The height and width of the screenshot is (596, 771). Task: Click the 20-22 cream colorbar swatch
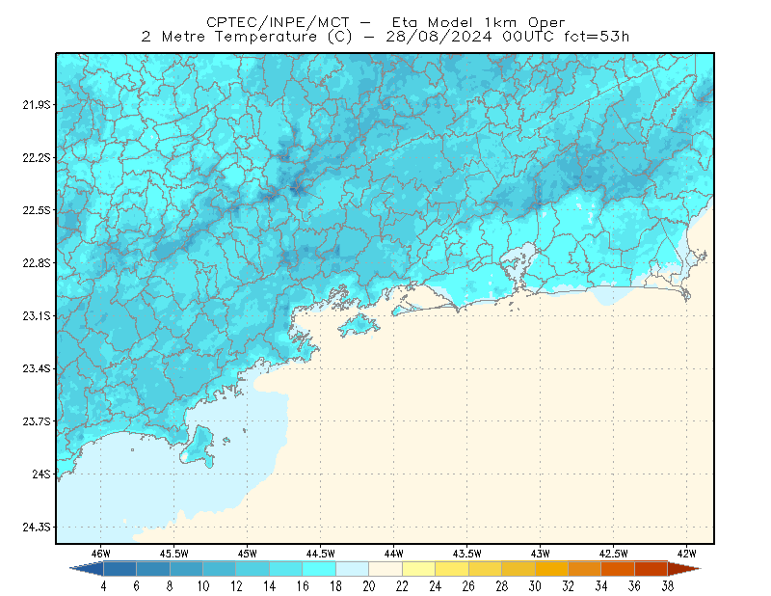point(385,569)
